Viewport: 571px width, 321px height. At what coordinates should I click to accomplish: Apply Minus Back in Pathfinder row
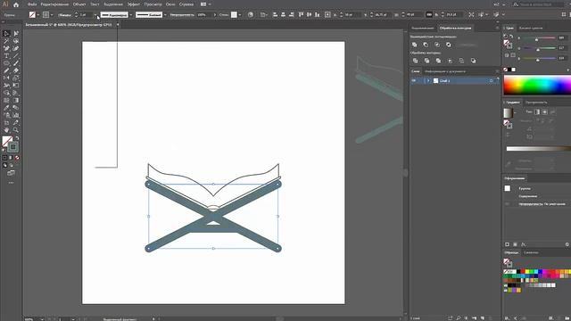click(x=473, y=61)
